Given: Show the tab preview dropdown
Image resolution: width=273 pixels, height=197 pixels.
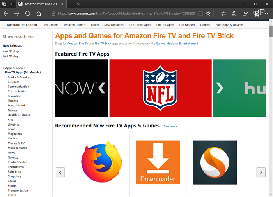Looking at the screenshot, I should click(x=79, y=4).
